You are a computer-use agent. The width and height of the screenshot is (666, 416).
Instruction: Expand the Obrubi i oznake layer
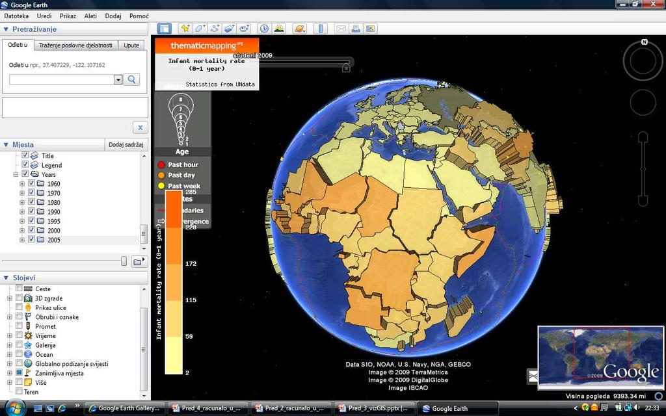[x=9, y=317]
